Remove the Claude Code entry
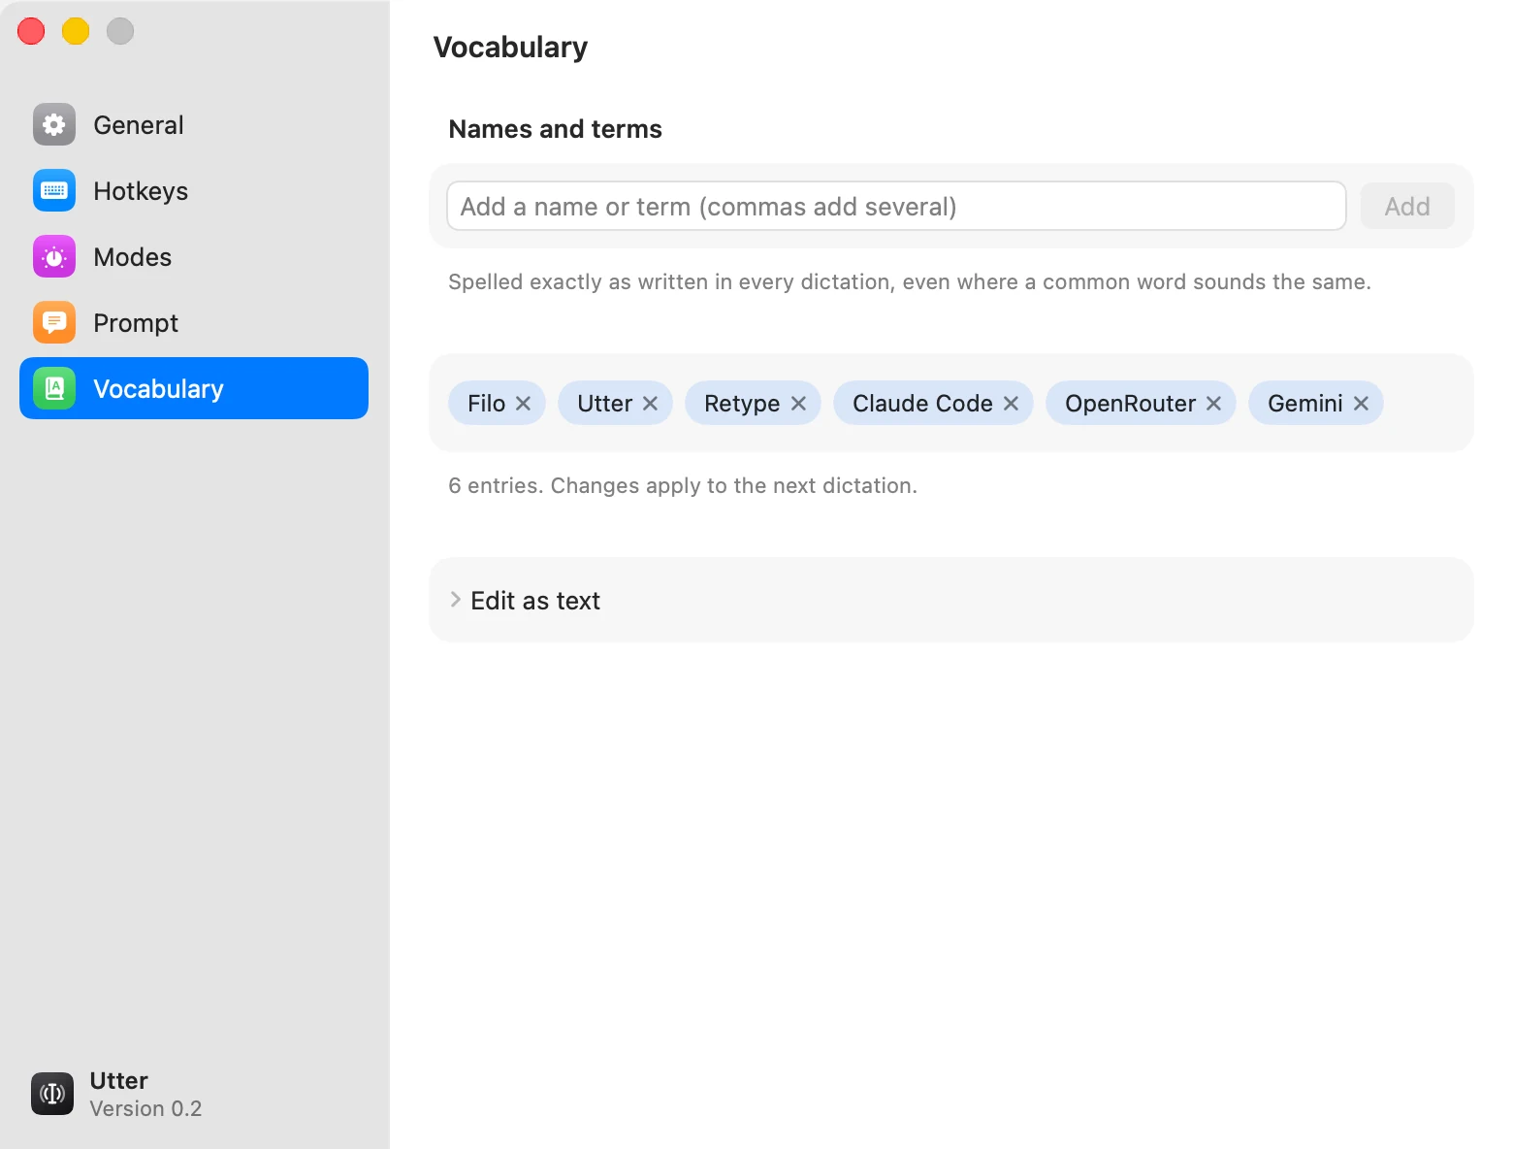 pyautogui.click(x=1011, y=403)
